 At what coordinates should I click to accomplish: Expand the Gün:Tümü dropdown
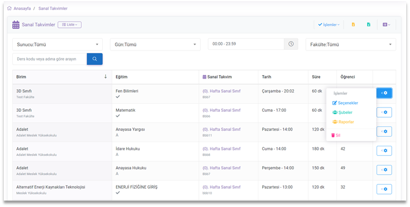[x=155, y=45]
